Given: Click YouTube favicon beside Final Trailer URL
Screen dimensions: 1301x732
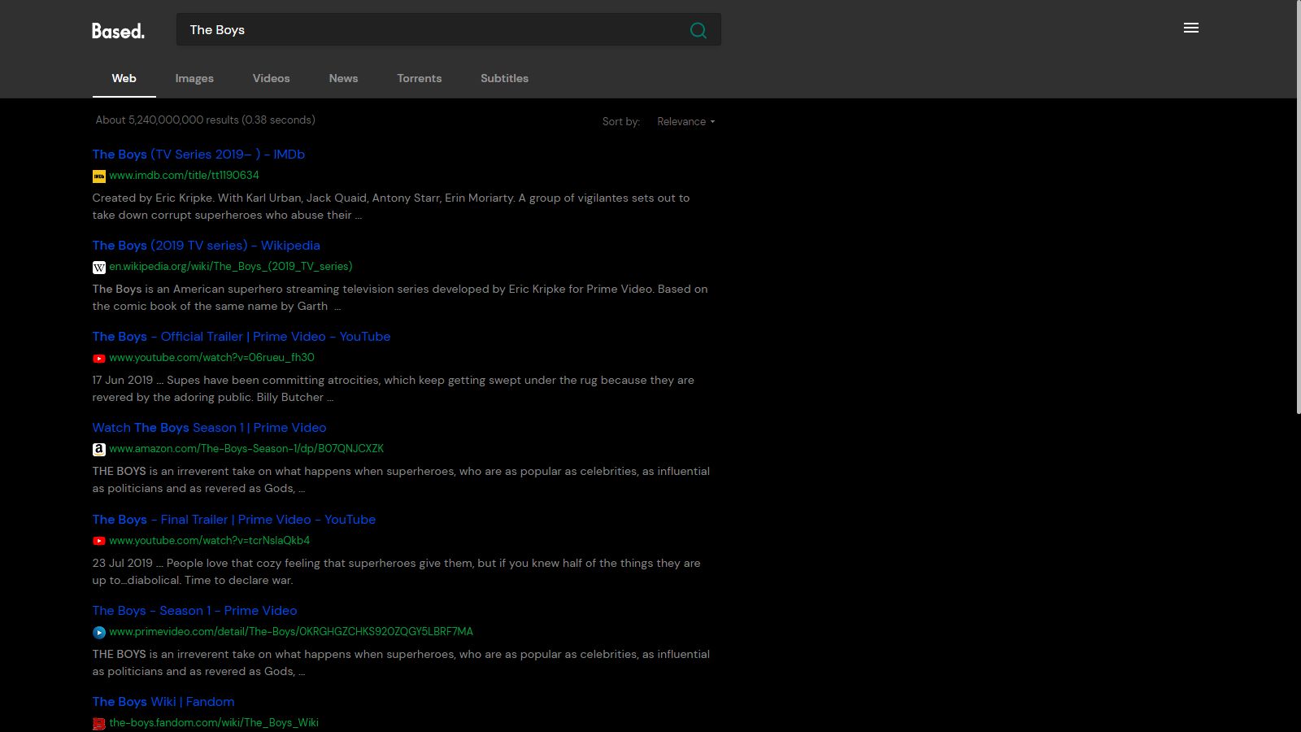Looking at the screenshot, I should (x=99, y=541).
